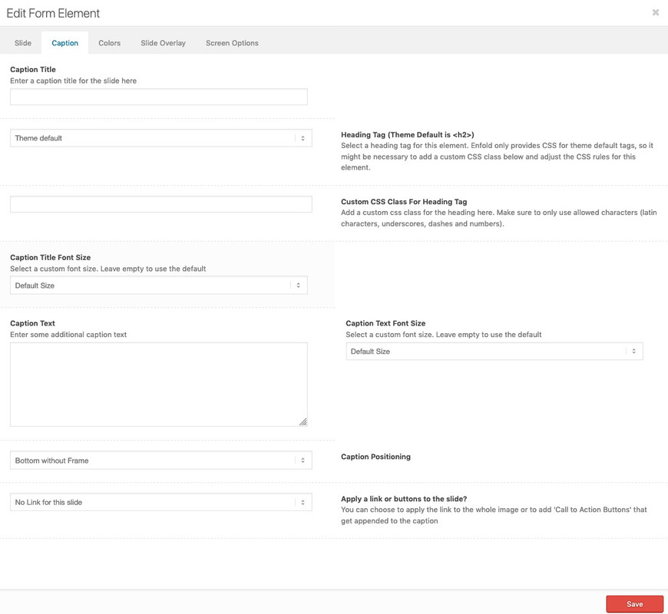Click the Caption Title label
This screenshot has height=614, width=668.
click(33, 69)
